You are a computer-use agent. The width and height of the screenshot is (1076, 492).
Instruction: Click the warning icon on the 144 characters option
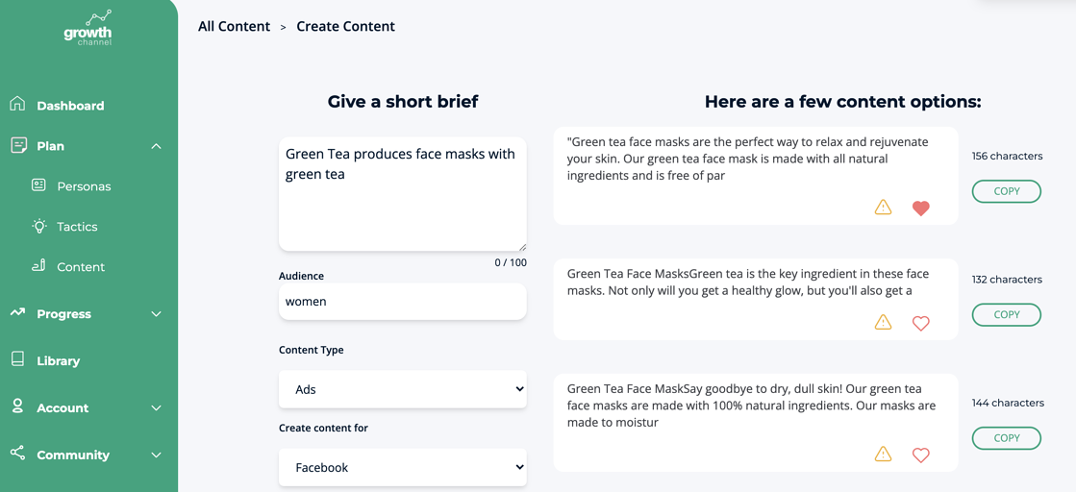pos(883,455)
